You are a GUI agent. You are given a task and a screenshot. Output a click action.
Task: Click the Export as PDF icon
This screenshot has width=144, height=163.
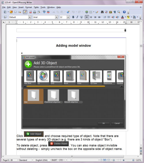point(31,12)
